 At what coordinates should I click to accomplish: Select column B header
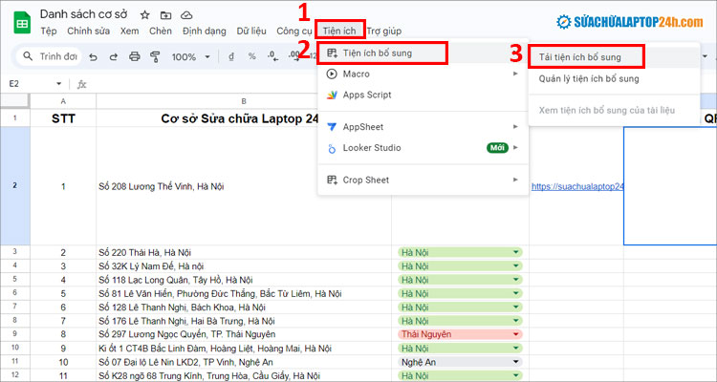coord(244,101)
